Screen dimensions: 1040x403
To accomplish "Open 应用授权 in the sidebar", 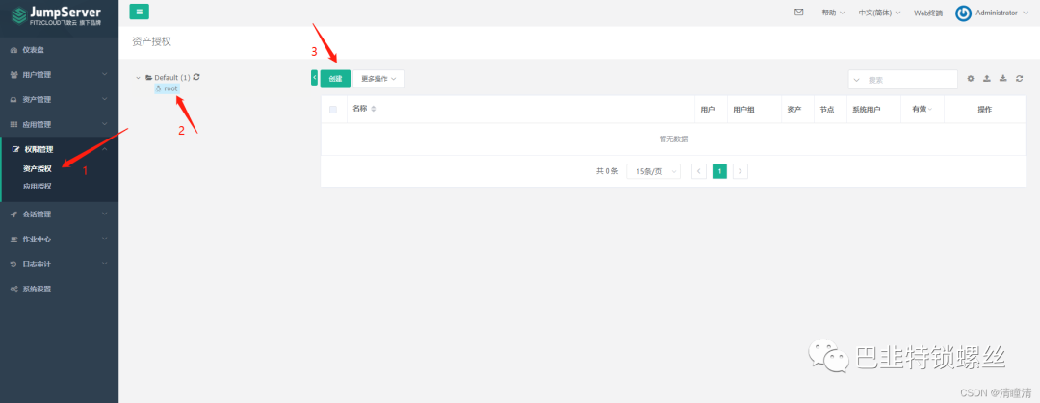I will pos(38,186).
